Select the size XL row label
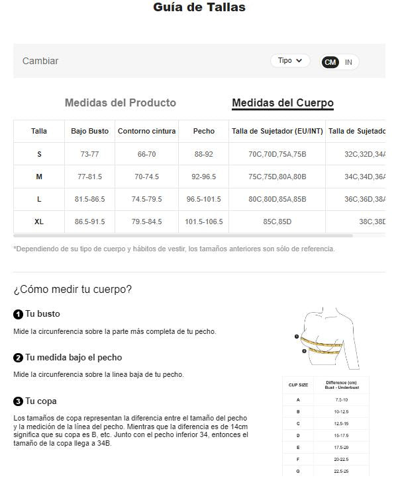Screen dimensions: 396x490 pos(39,222)
